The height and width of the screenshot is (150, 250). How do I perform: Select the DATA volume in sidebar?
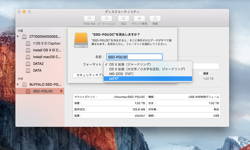point(37,70)
